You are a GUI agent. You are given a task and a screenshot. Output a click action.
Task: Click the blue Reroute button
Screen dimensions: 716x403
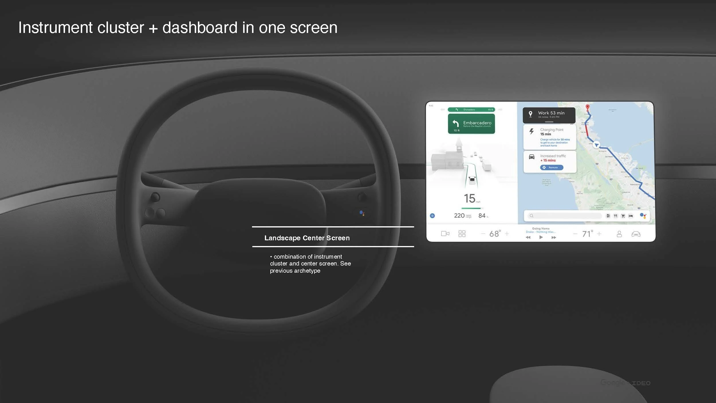point(552,168)
